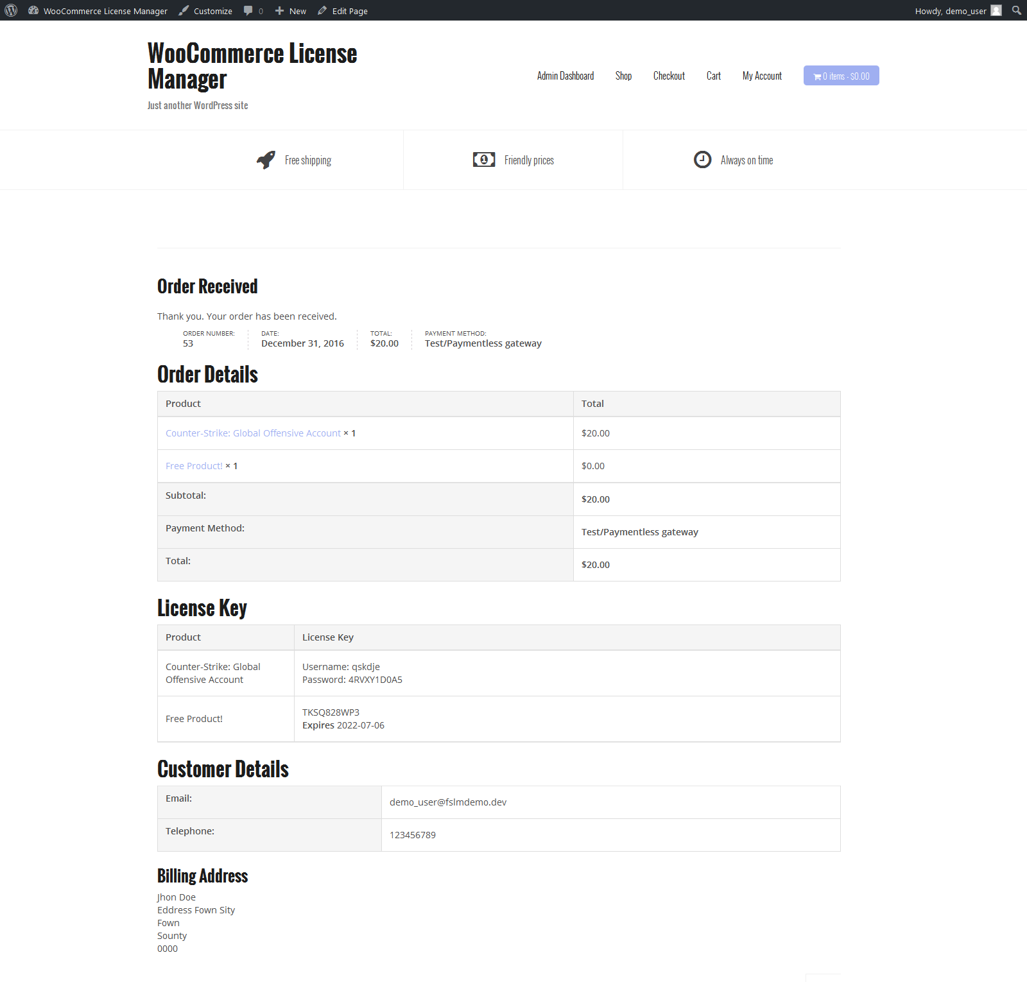Click the $0.00 total for Free Product
The image size is (1027, 982).
[593, 466]
